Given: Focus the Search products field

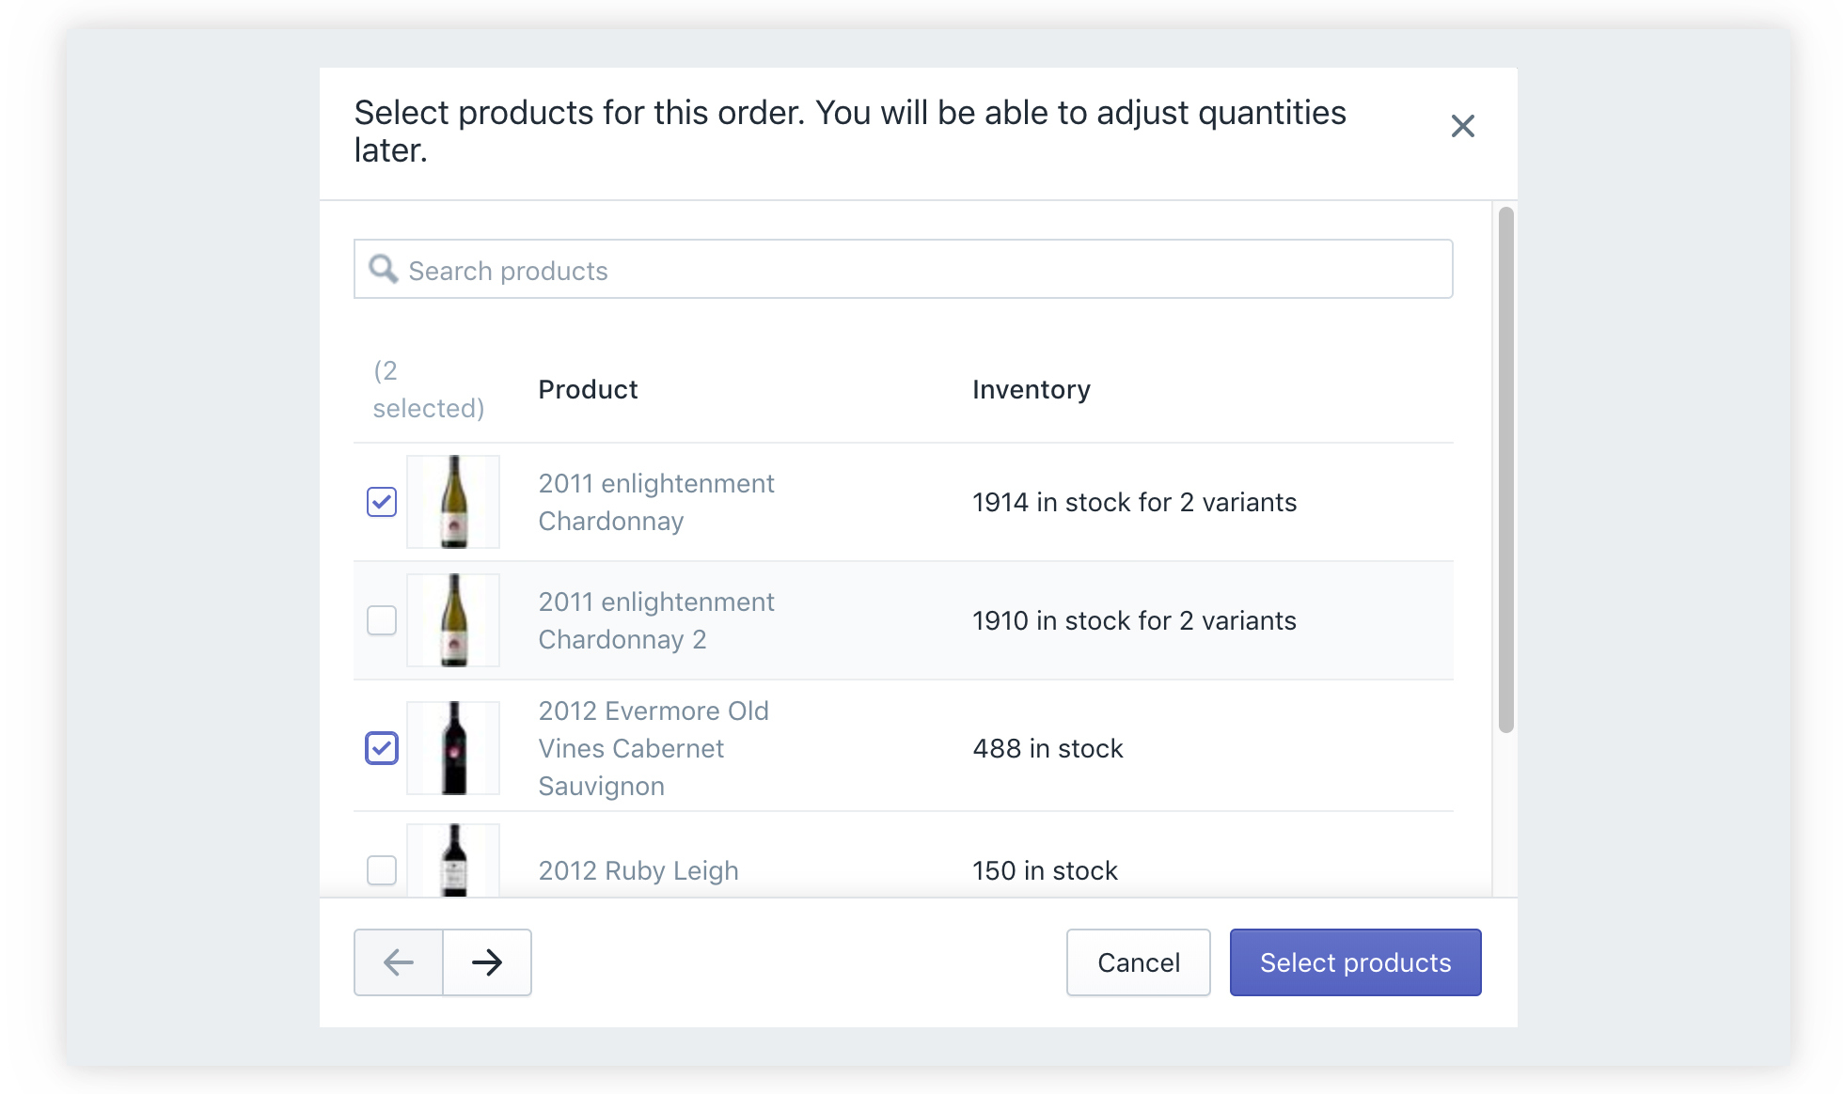Looking at the screenshot, I should [x=904, y=269].
